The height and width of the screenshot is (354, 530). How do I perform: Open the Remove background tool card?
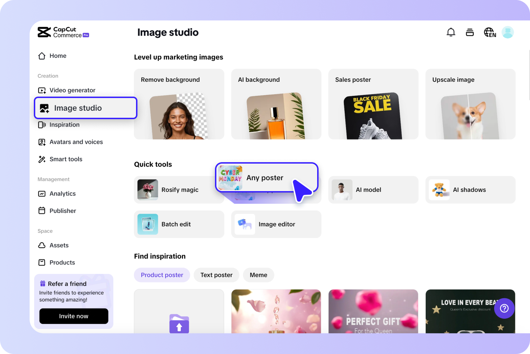pos(179,104)
